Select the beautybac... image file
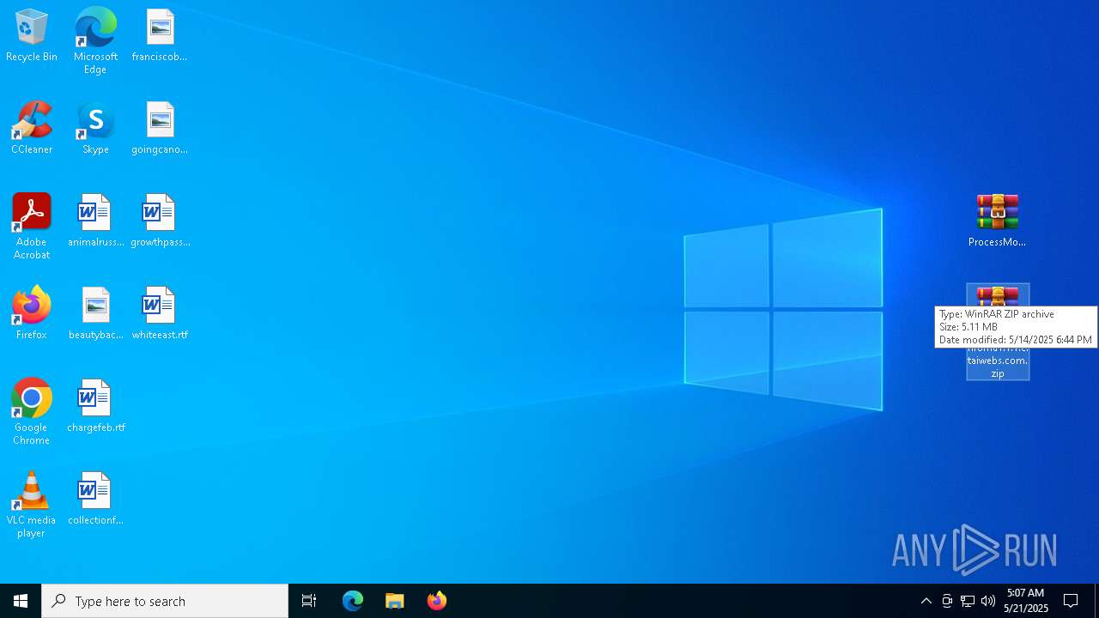Image resolution: width=1099 pixels, height=618 pixels. [95, 314]
